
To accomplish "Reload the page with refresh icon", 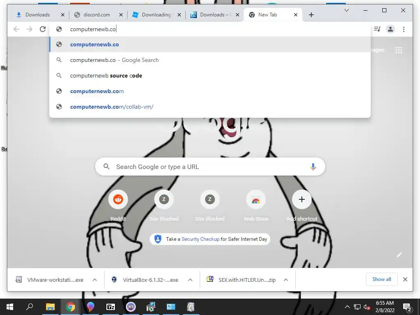I will click(x=43, y=29).
